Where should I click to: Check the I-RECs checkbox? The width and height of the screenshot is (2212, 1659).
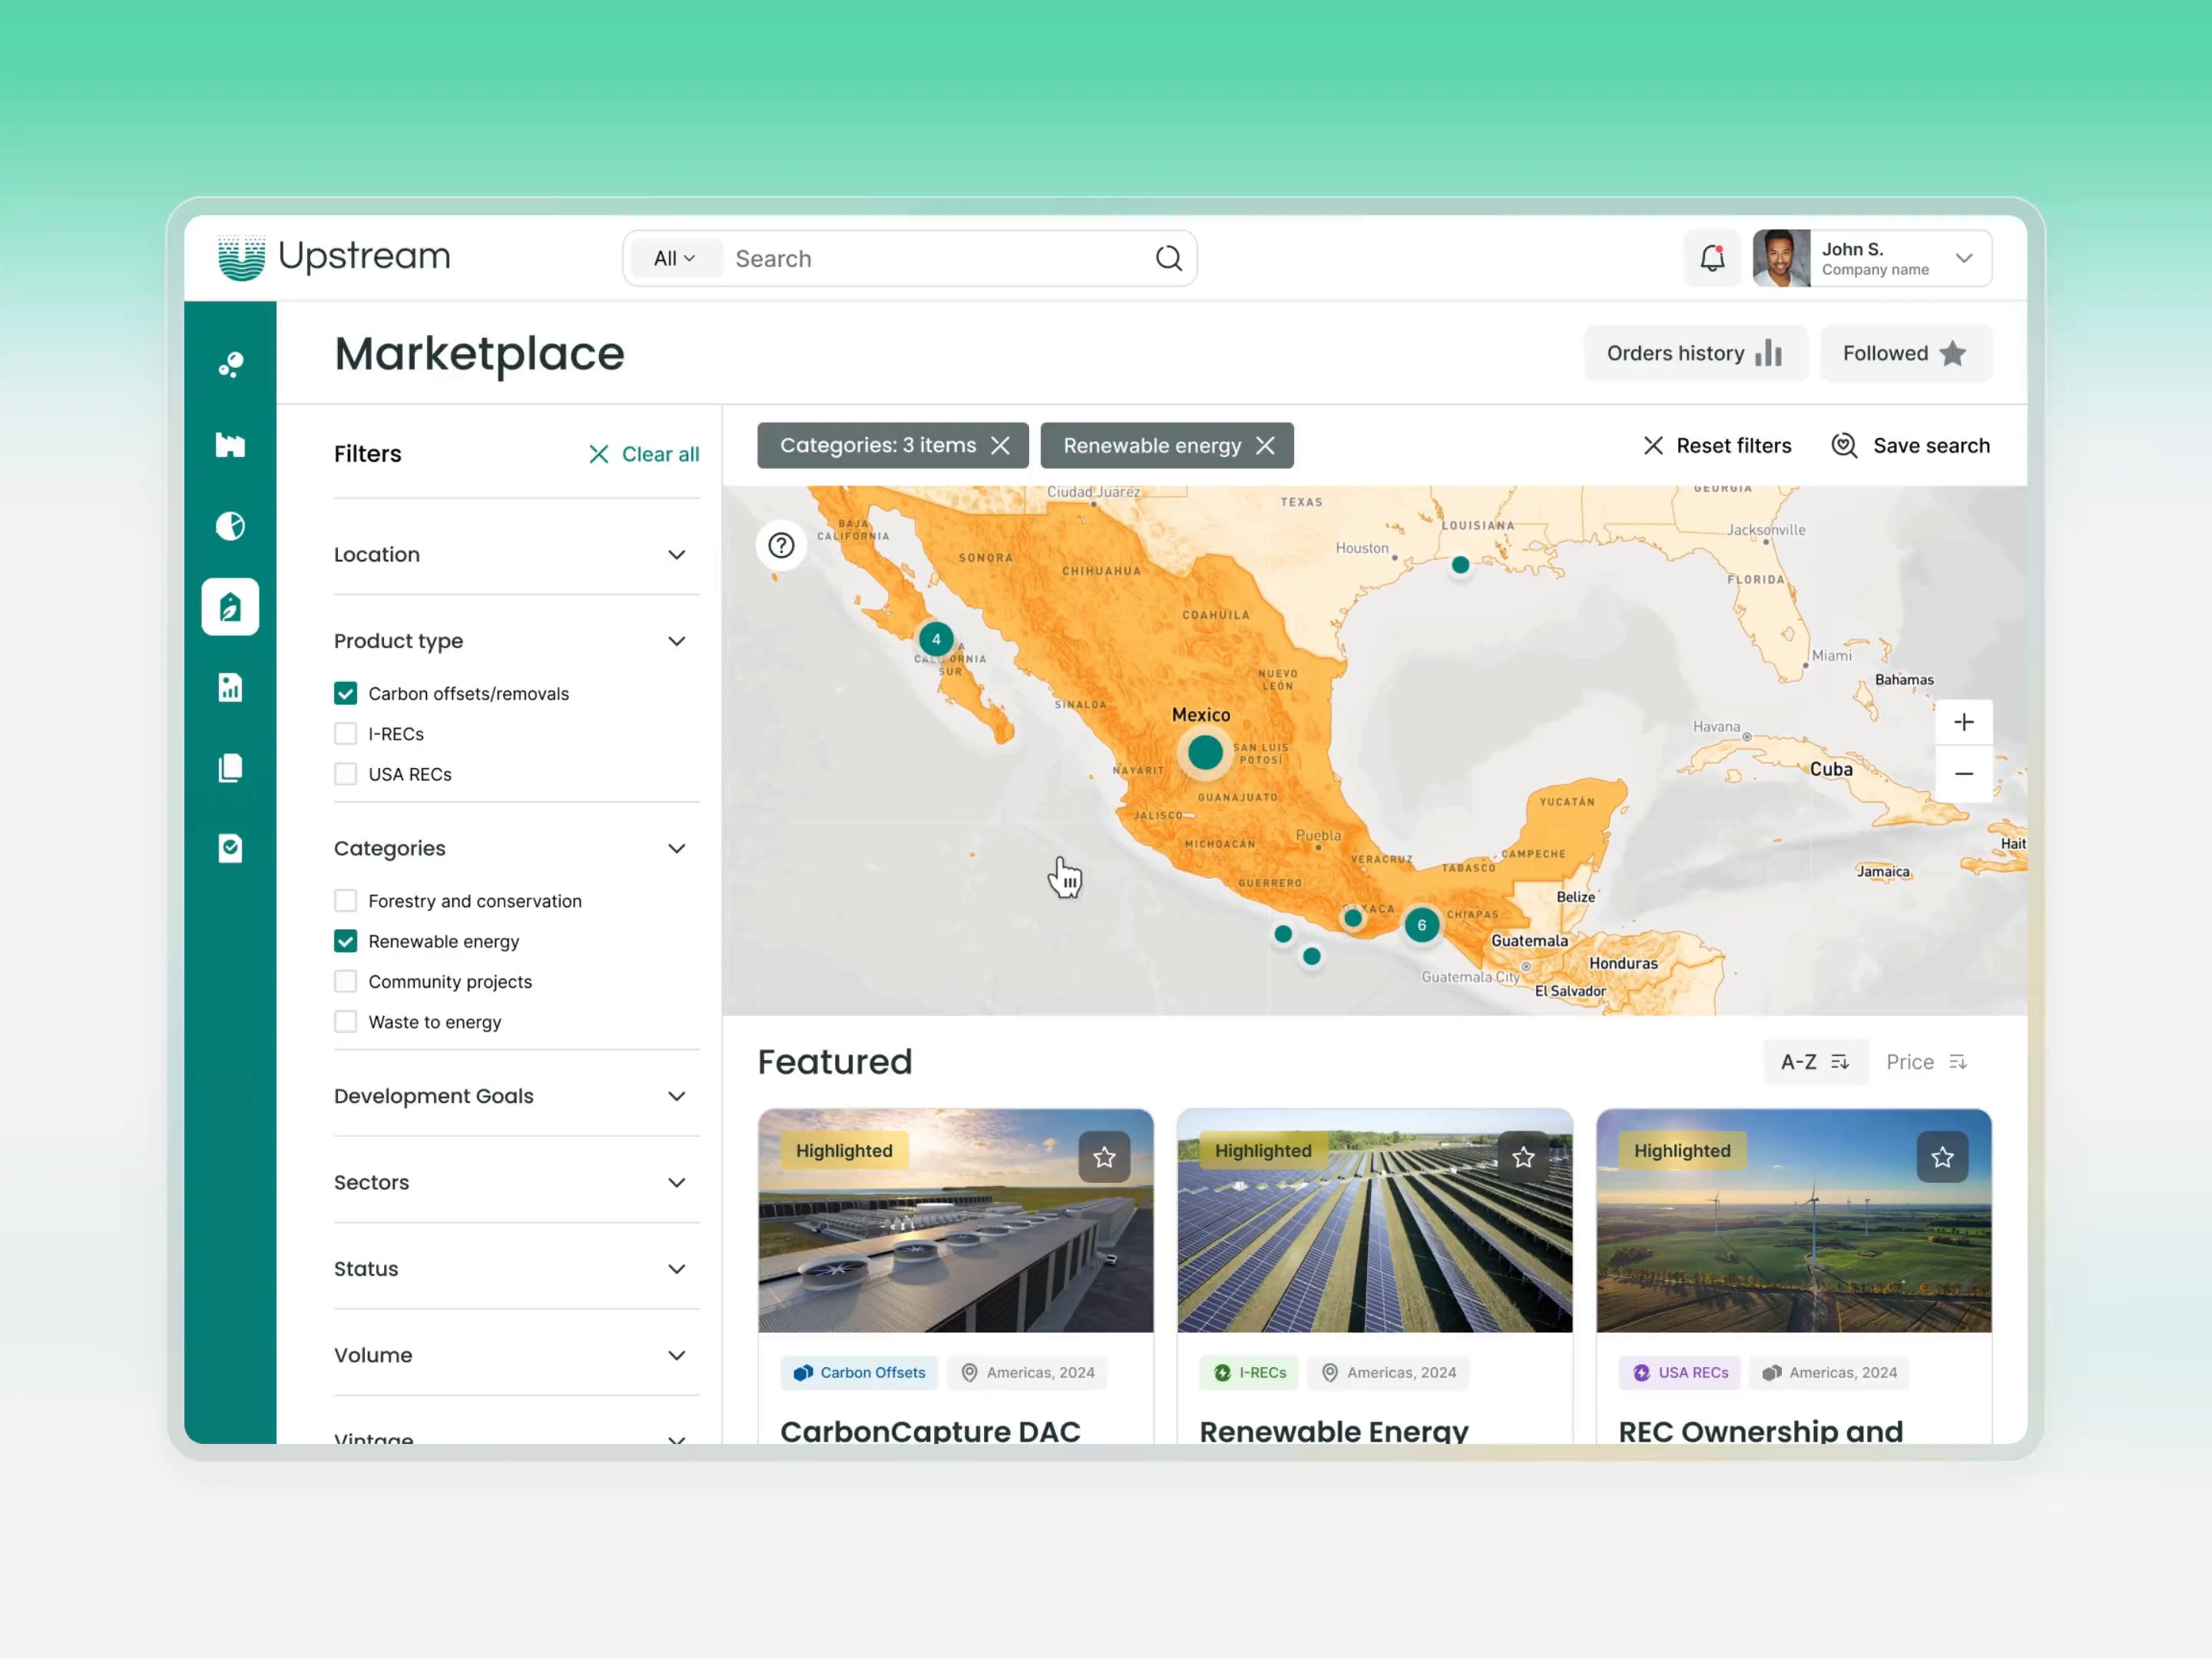pos(345,734)
